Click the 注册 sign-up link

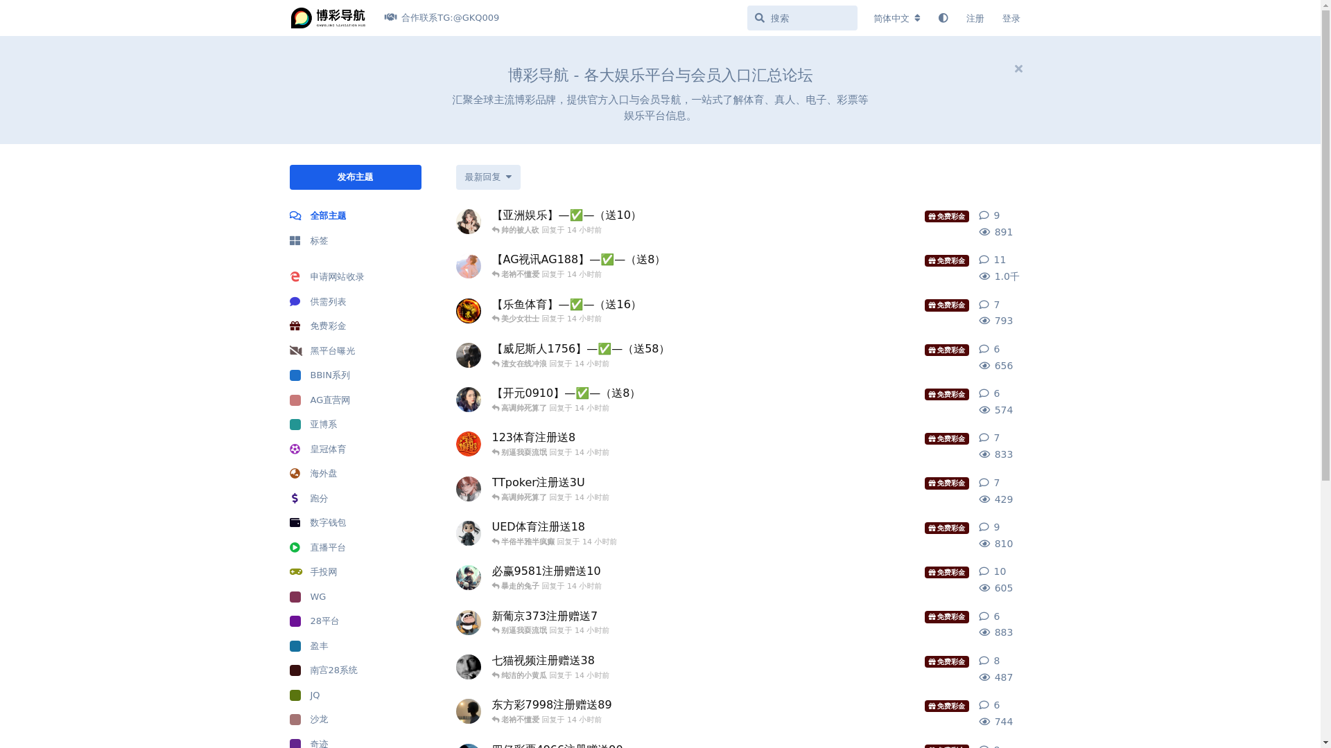[975, 18]
